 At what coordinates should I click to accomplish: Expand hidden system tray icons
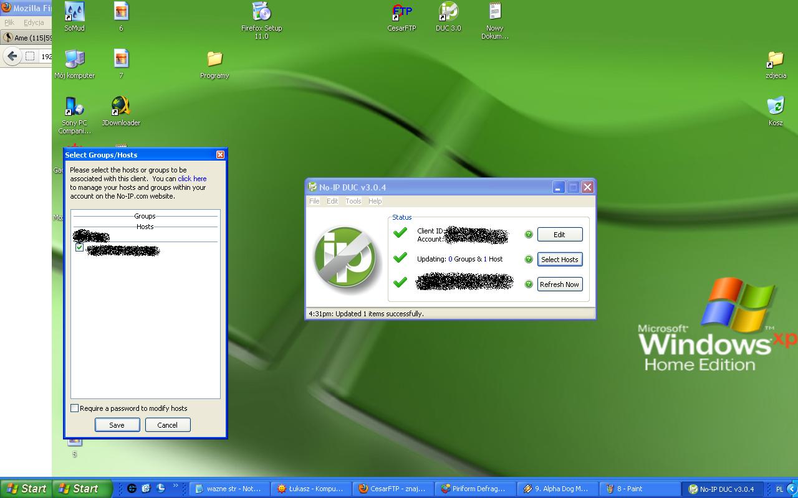pyautogui.click(x=792, y=489)
